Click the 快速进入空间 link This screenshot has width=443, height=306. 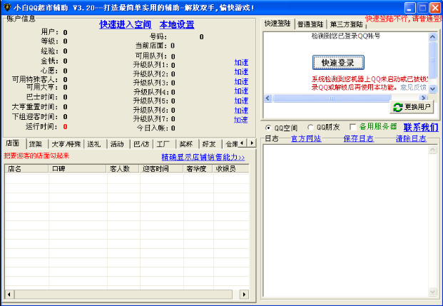coord(125,24)
